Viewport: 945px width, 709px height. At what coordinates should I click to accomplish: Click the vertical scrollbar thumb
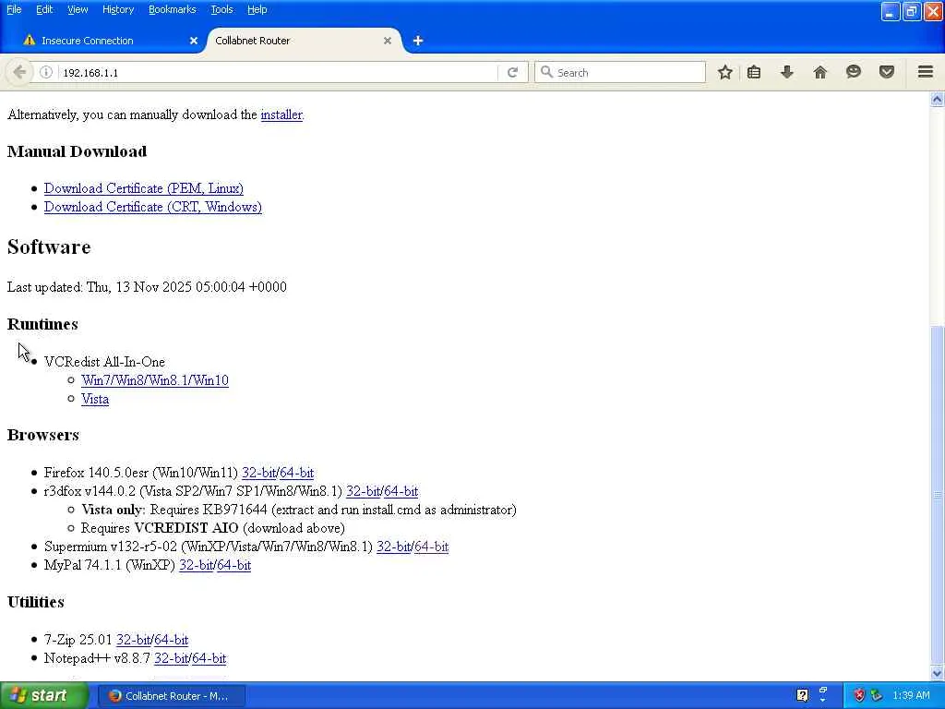pos(937,495)
